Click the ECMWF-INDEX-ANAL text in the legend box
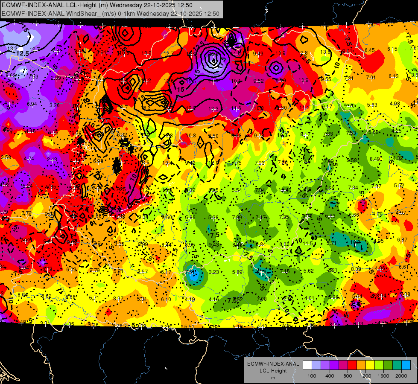The height and width of the screenshot is (384, 418). click(273, 364)
